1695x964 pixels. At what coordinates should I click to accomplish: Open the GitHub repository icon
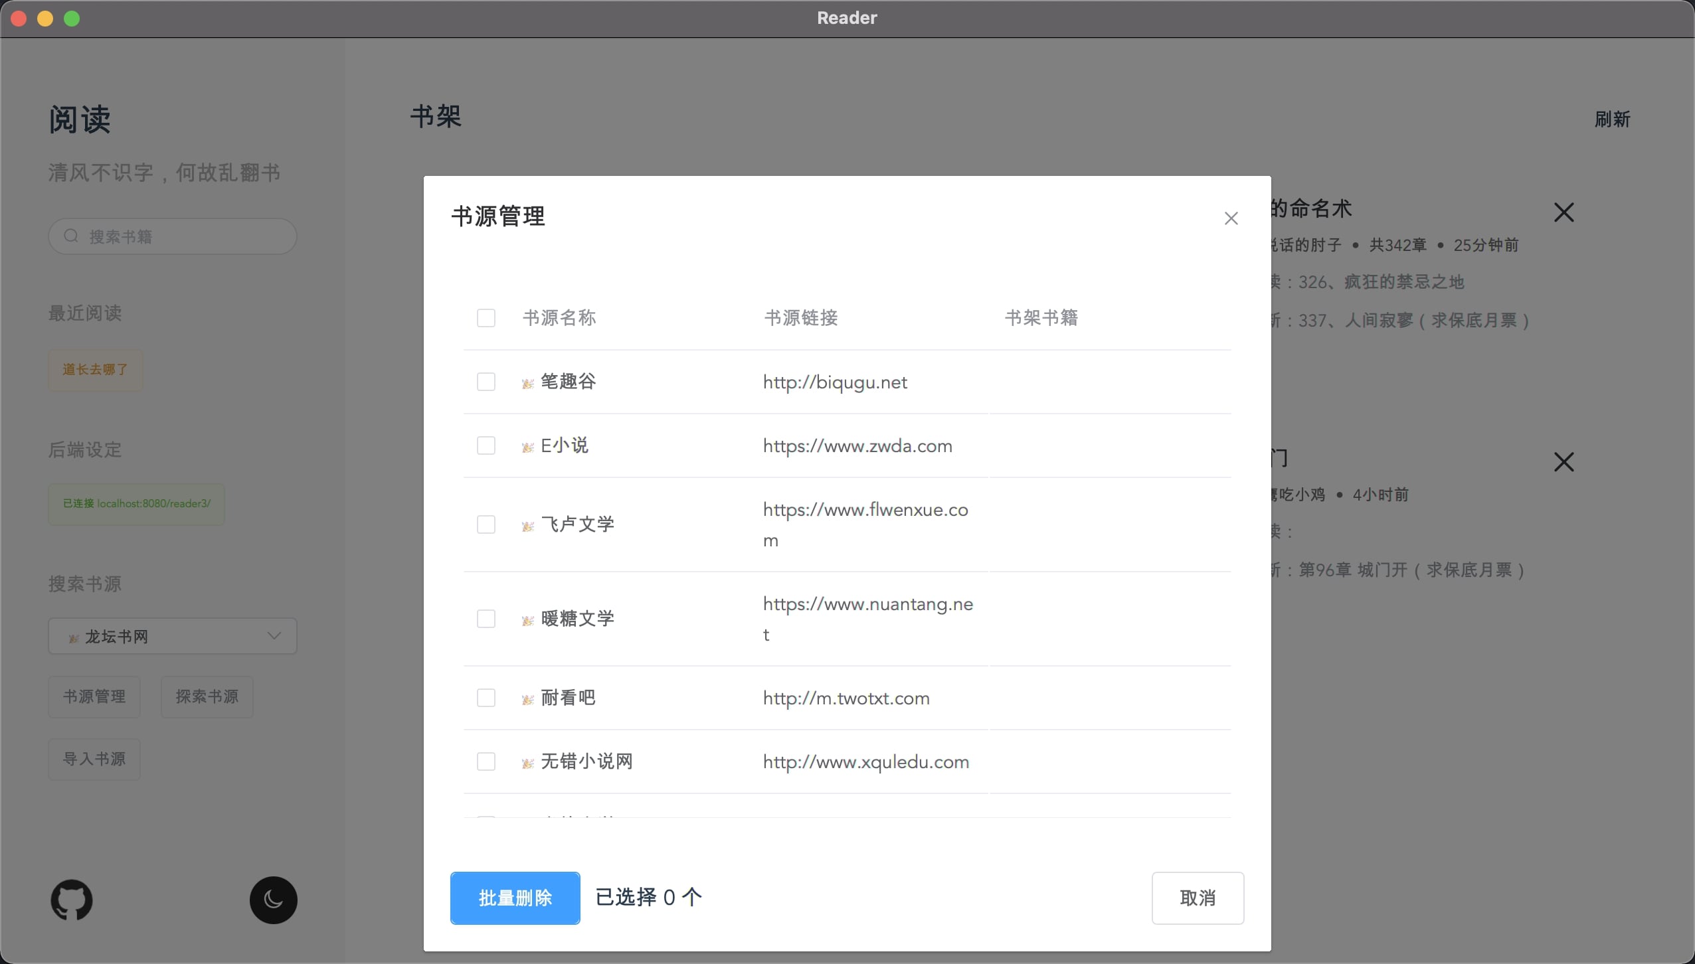point(72,900)
